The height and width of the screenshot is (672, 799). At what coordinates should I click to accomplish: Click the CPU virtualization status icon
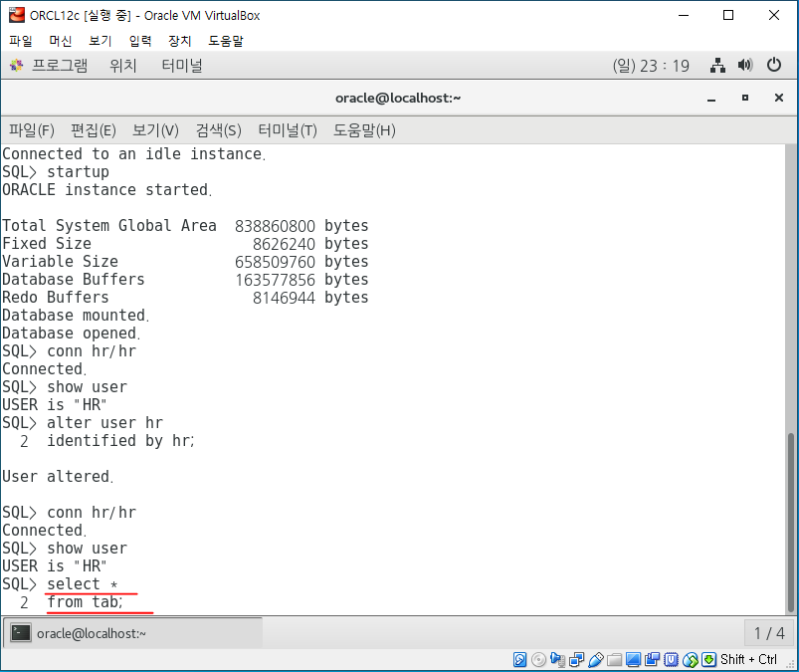pyautogui.click(x=671, y=660)
